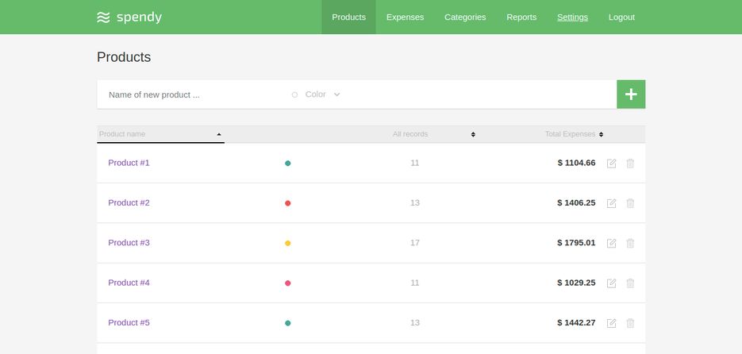Image resolution: width=742 pixels, height=354 pixels.
Task: Click the $ 1442.27 total expenses value
Action: coord(576,323)
